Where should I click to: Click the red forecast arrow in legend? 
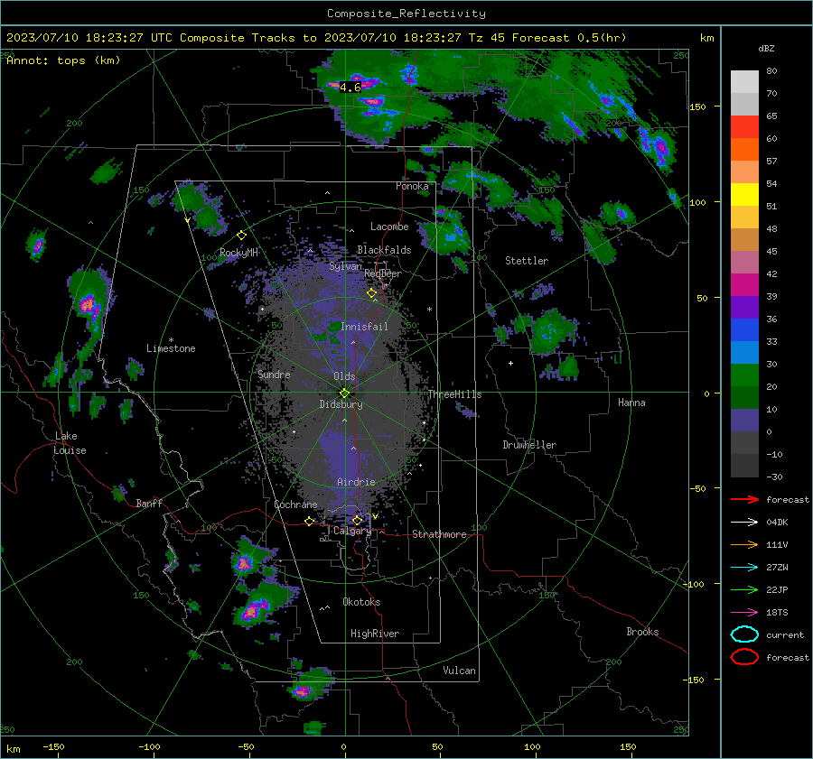point(744,499)
